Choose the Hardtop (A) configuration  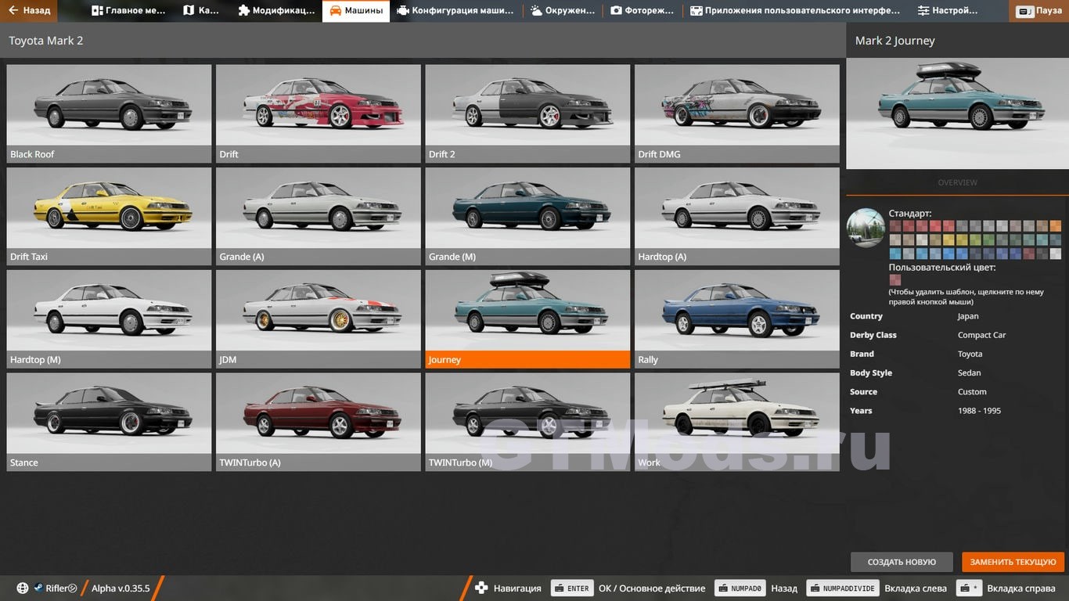click(737, 216)
